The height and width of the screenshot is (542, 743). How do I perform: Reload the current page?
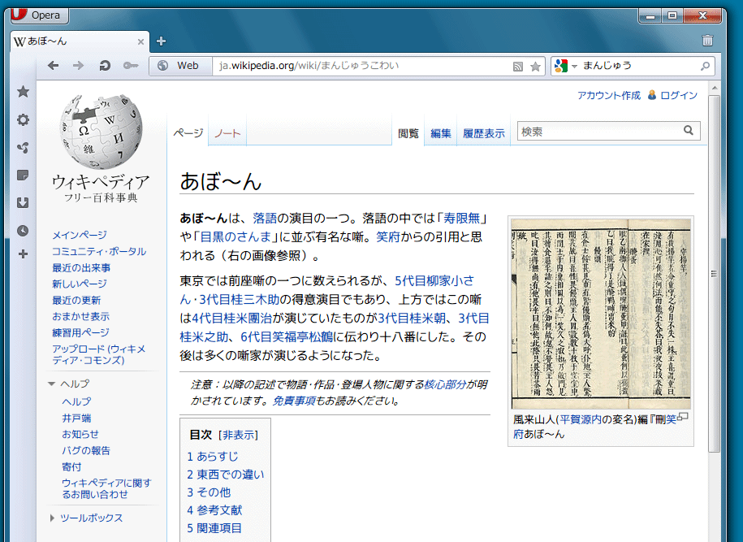[x=105, y=66]
